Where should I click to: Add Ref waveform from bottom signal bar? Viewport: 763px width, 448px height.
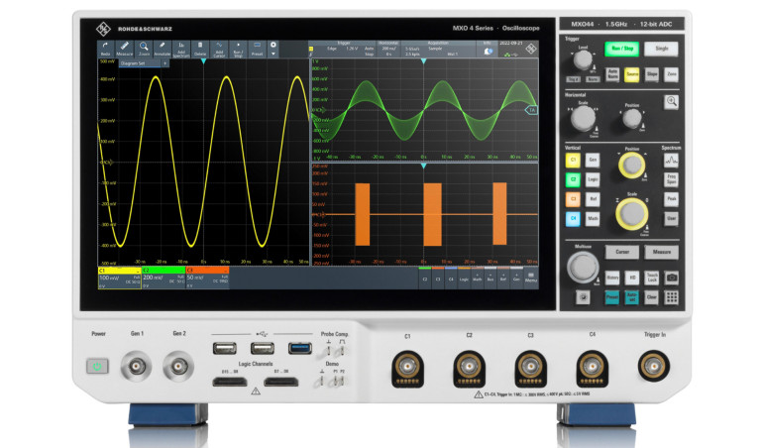(x=503, y=279)
